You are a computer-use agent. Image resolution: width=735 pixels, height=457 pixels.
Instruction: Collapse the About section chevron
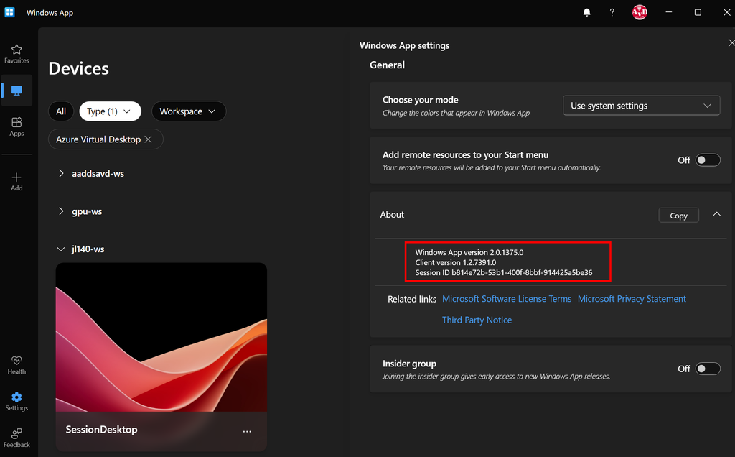pyautogui.click(x=716, y=214)
